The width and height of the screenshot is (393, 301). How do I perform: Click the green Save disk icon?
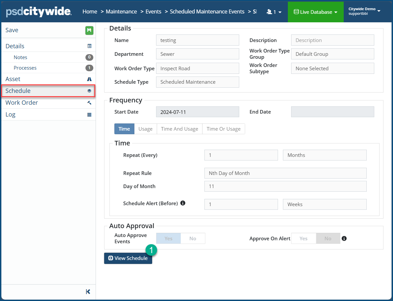point(89,30)
